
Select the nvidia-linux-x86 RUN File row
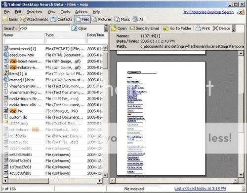tap(53, 98)
